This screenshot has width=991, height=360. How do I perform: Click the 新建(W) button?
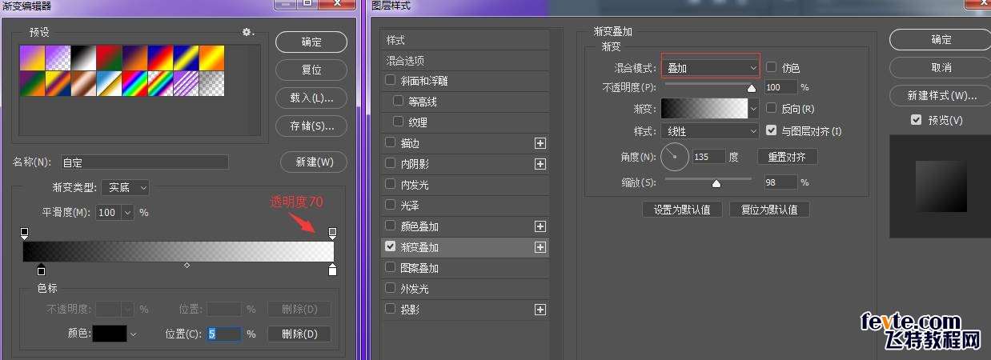coord(314,162)
